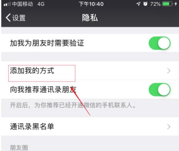Tap the signal strength bars icon
Viewport: 179px width, 151px height.
pyautogui.click(x=7, y=4)
